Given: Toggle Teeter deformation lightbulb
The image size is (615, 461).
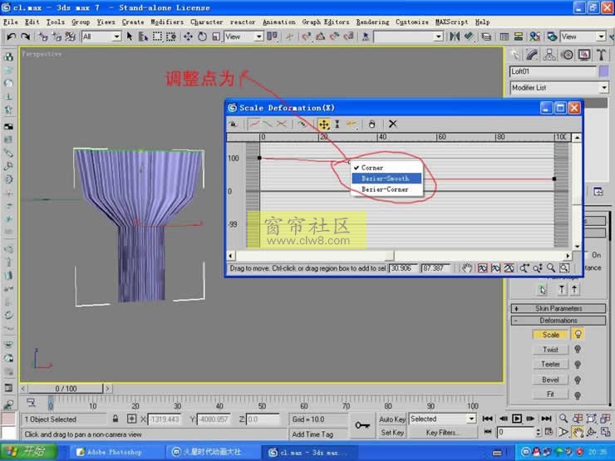Looking at the screenshot, I should (x=578, y=365).
